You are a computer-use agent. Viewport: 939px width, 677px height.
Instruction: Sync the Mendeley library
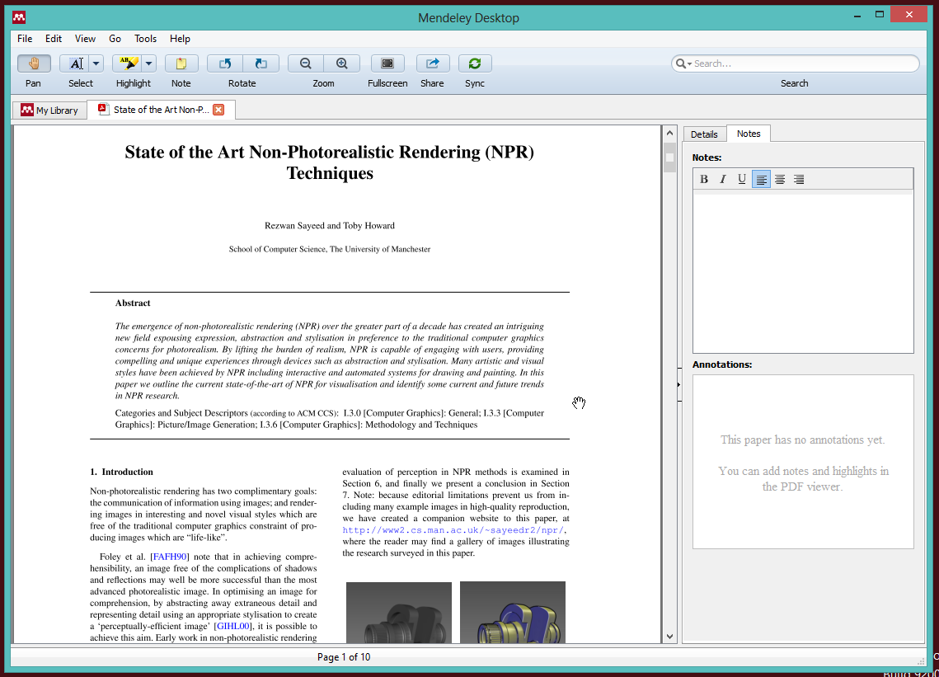tap(475, 63)
